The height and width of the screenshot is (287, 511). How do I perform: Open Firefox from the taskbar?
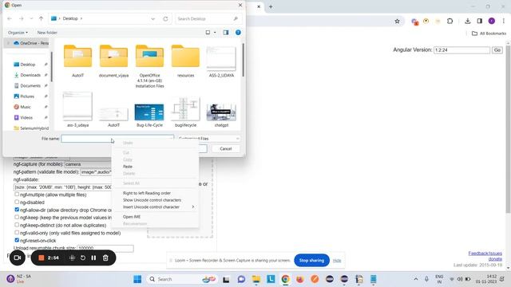[300, 279]
